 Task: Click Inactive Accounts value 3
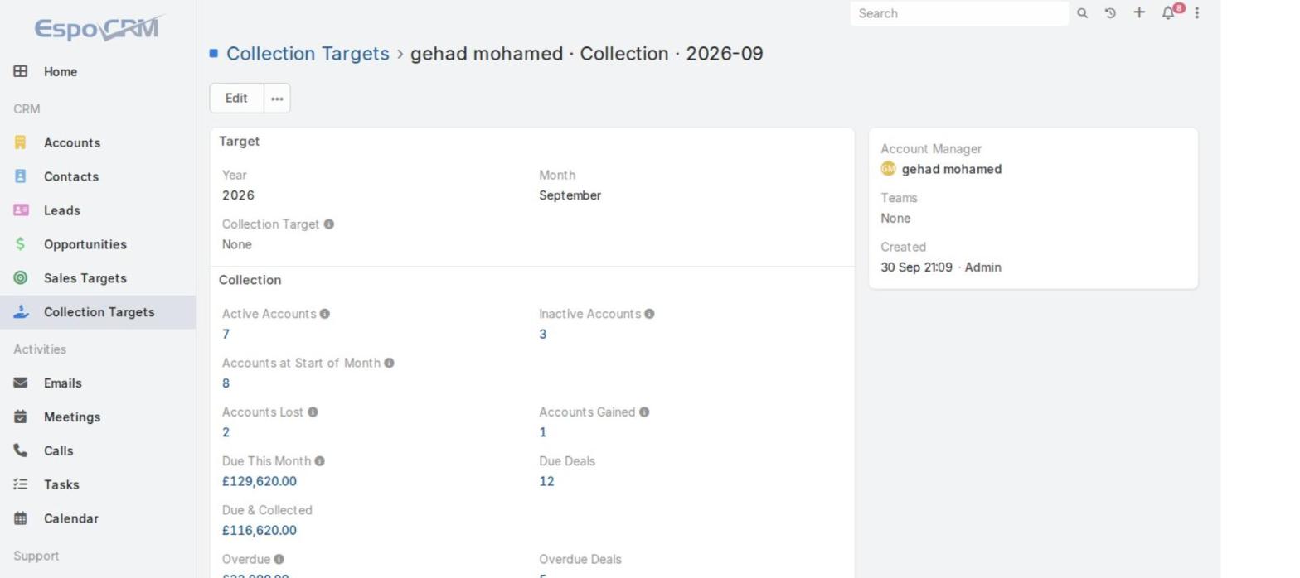click(x=543, y=334)
